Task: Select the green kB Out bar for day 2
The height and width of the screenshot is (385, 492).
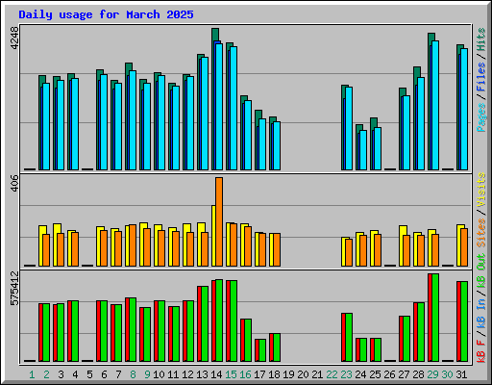Action: [46, 332]
